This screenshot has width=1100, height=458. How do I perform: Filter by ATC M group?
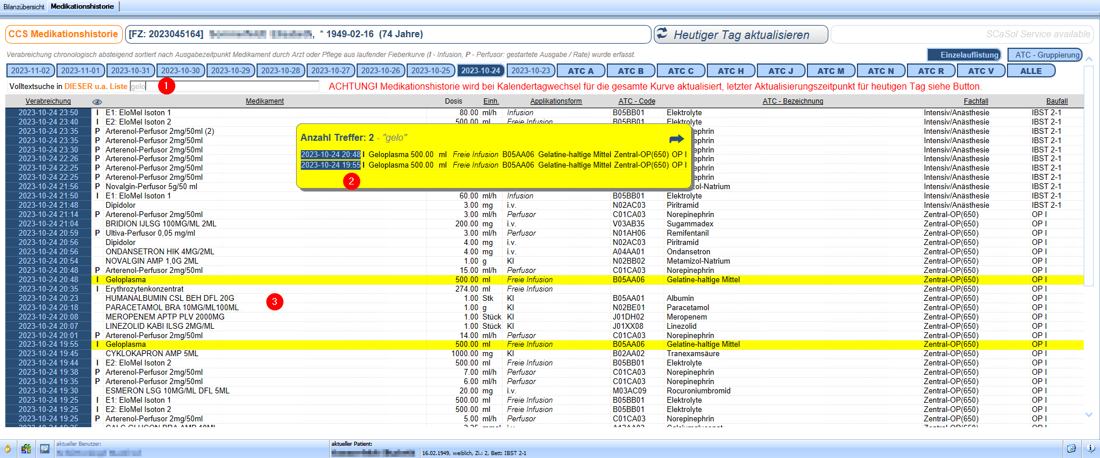[x=831, y=71]
